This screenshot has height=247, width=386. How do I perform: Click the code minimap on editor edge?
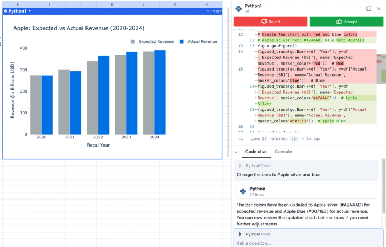coord(381,69)
